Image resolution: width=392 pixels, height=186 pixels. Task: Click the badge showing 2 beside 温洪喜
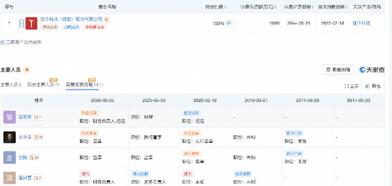(38, 178)
